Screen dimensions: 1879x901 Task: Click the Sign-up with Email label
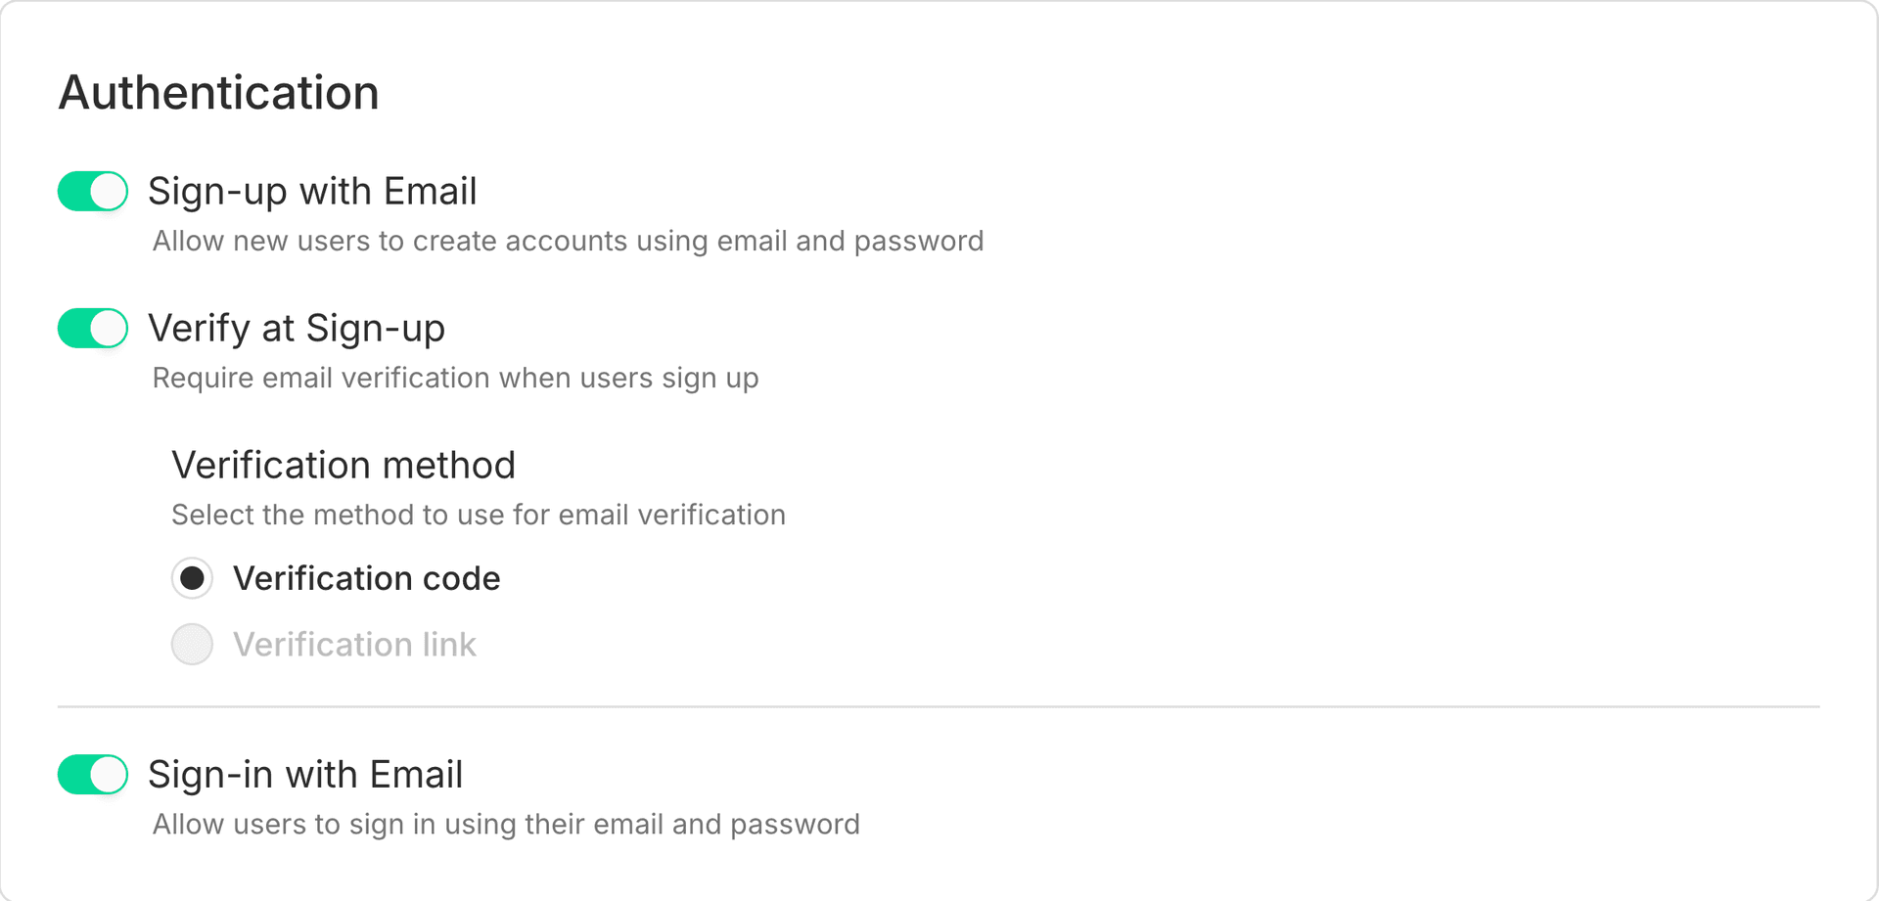[312, 191]
